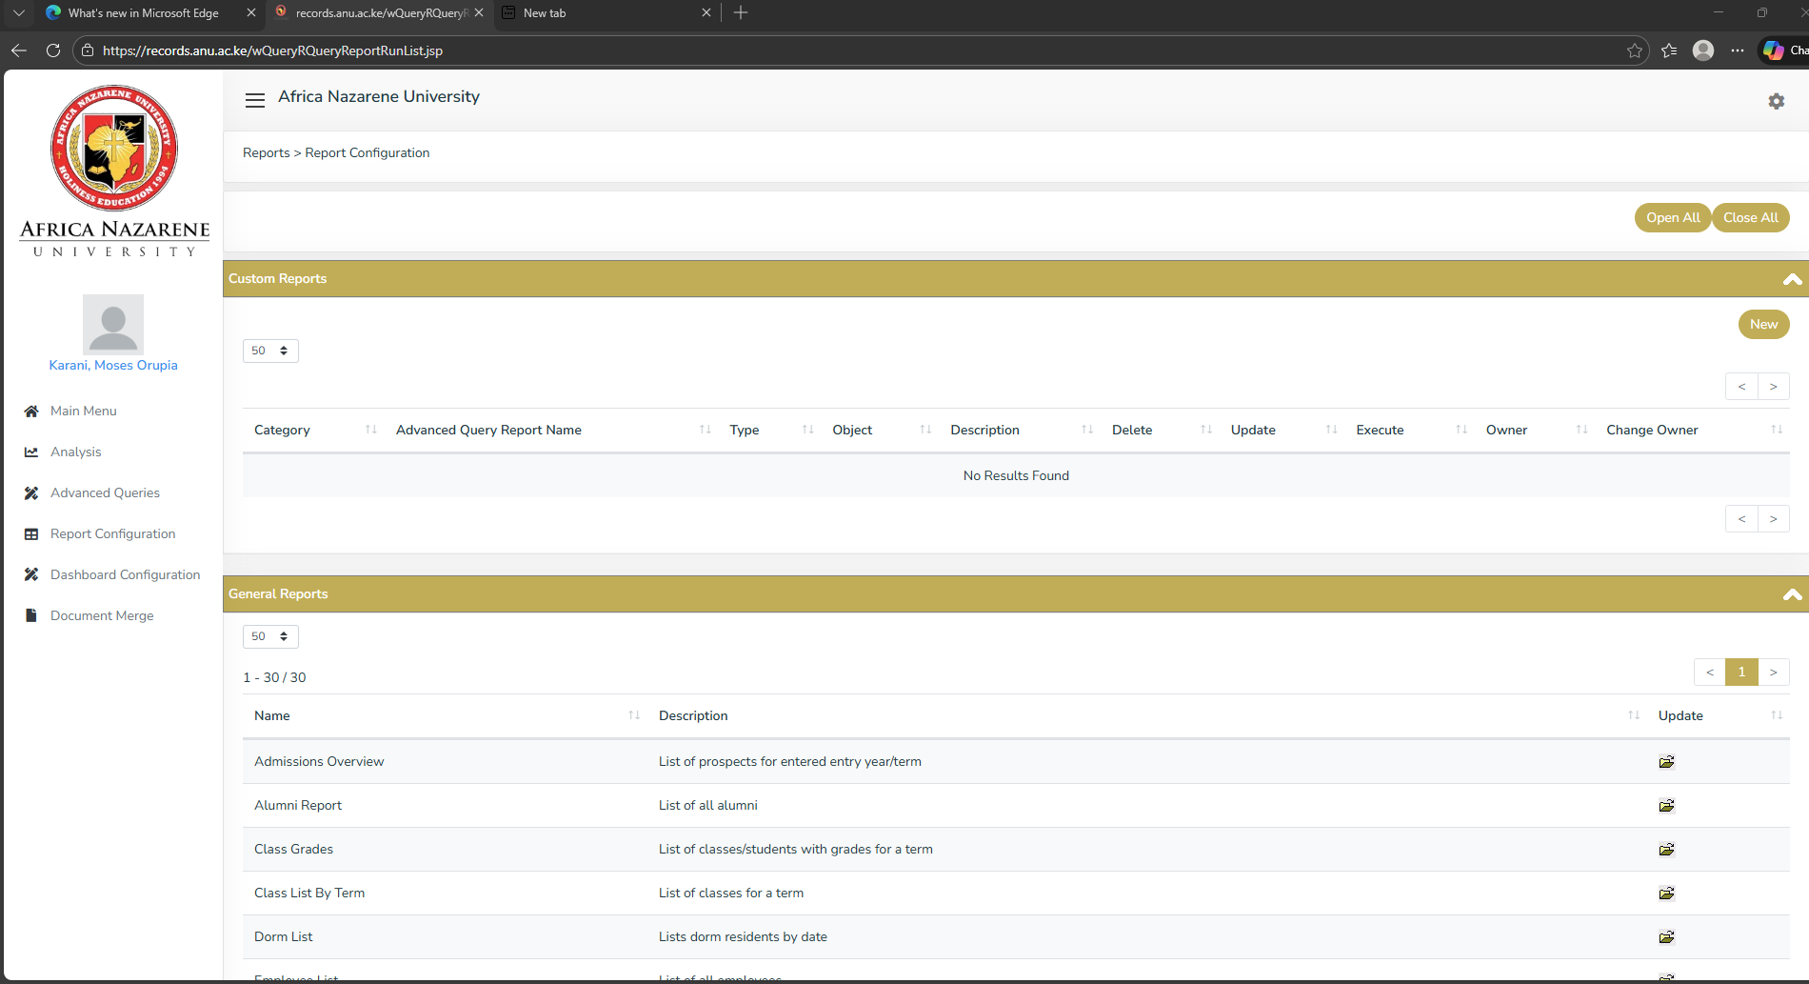Click the New custom report button
The width and height of the screenshot is (1809, 984).
[1763, 324]
